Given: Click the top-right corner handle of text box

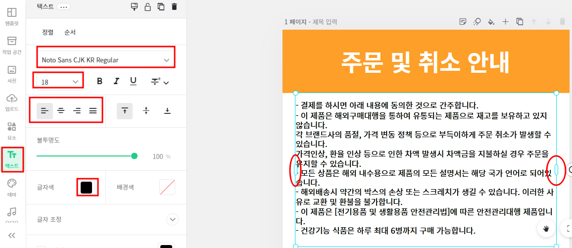Looking at the screenshot, I should [556, 93].
